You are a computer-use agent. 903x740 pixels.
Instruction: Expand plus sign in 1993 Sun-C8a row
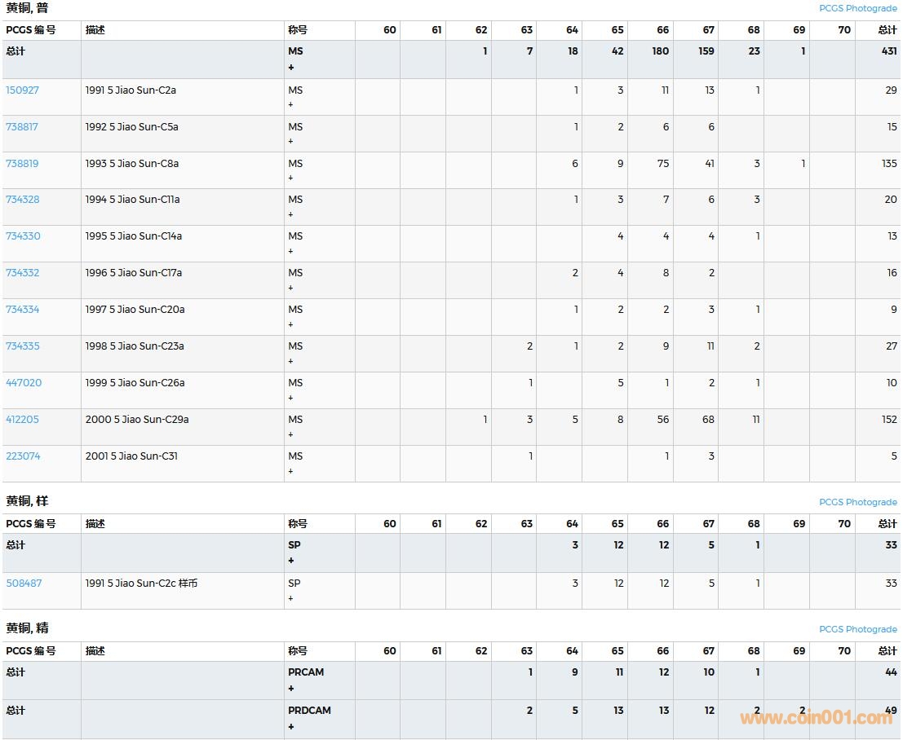coord(290,178)
